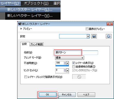This screenshot has height=99, width=114.
Task: Open the リンク セット dropdown arrow
Action: click(67, 70)
